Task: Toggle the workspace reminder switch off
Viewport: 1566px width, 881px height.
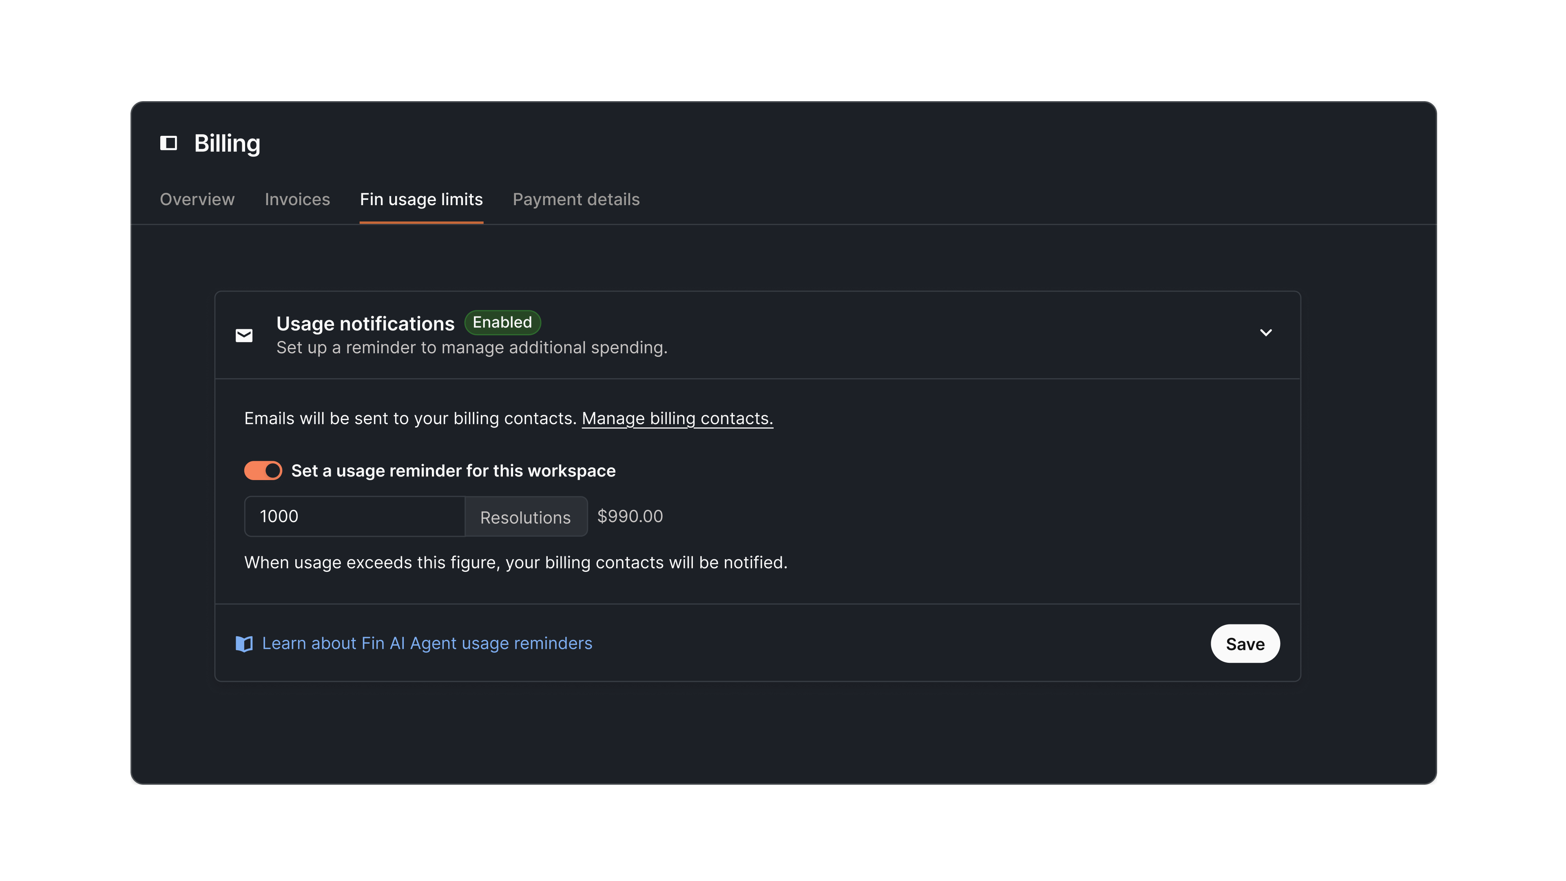Action: tap(263, 470)
